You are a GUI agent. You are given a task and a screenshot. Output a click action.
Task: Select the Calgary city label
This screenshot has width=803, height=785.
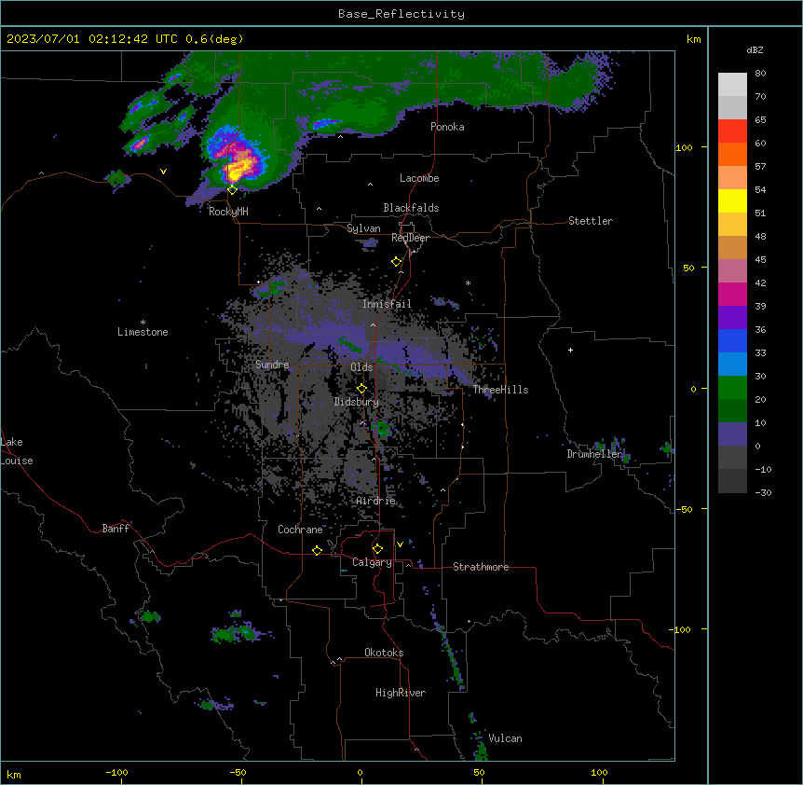pos(373,562)
